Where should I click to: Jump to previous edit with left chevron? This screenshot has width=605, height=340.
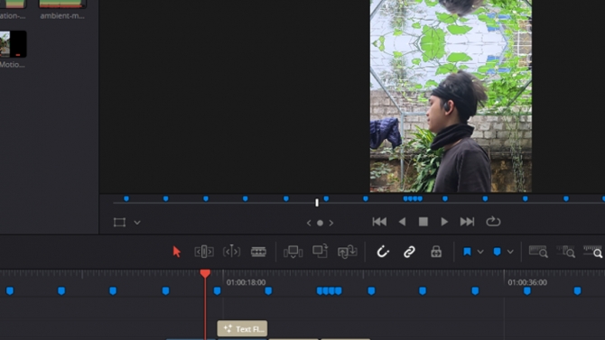tap(309, 223)
